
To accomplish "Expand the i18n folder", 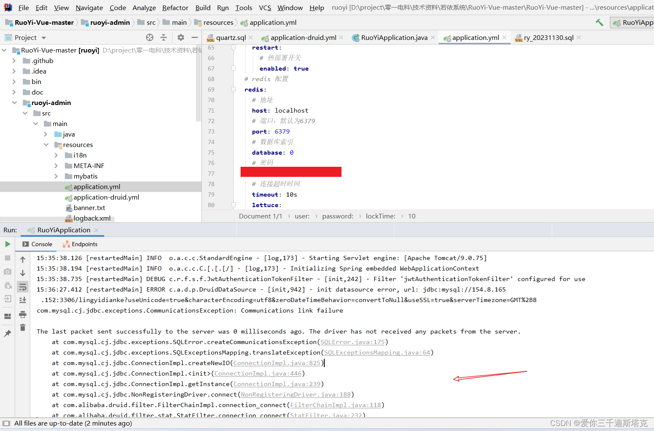I will (56, 155).
